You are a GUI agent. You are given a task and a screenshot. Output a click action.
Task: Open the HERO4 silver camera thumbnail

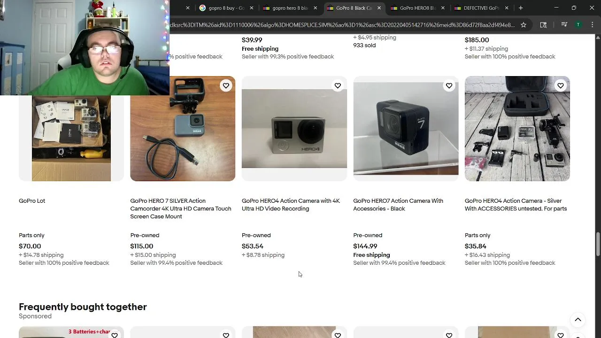pos(294,129)
